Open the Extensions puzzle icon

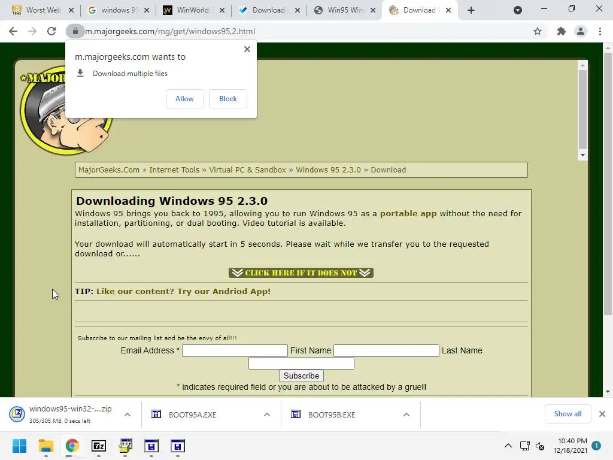pos(562,31)
